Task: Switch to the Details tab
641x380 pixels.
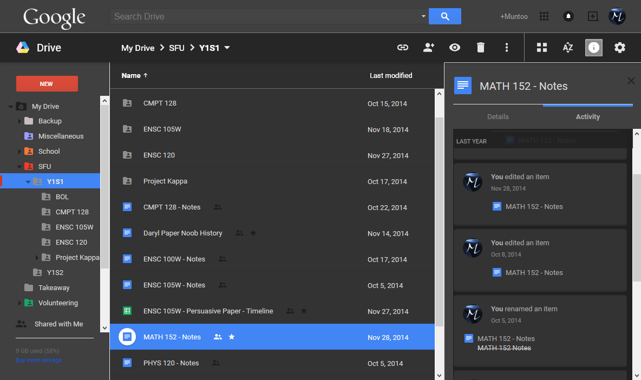Action: 498,116
